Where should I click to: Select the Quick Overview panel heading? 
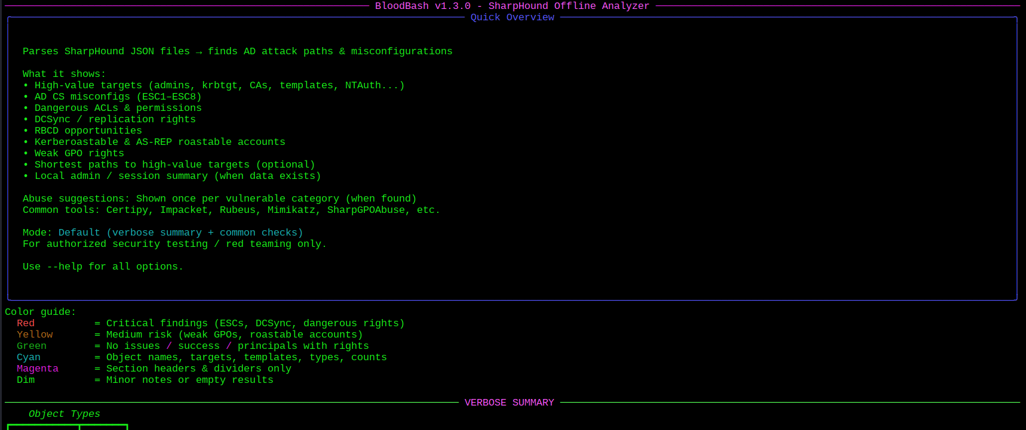(512, 17)
